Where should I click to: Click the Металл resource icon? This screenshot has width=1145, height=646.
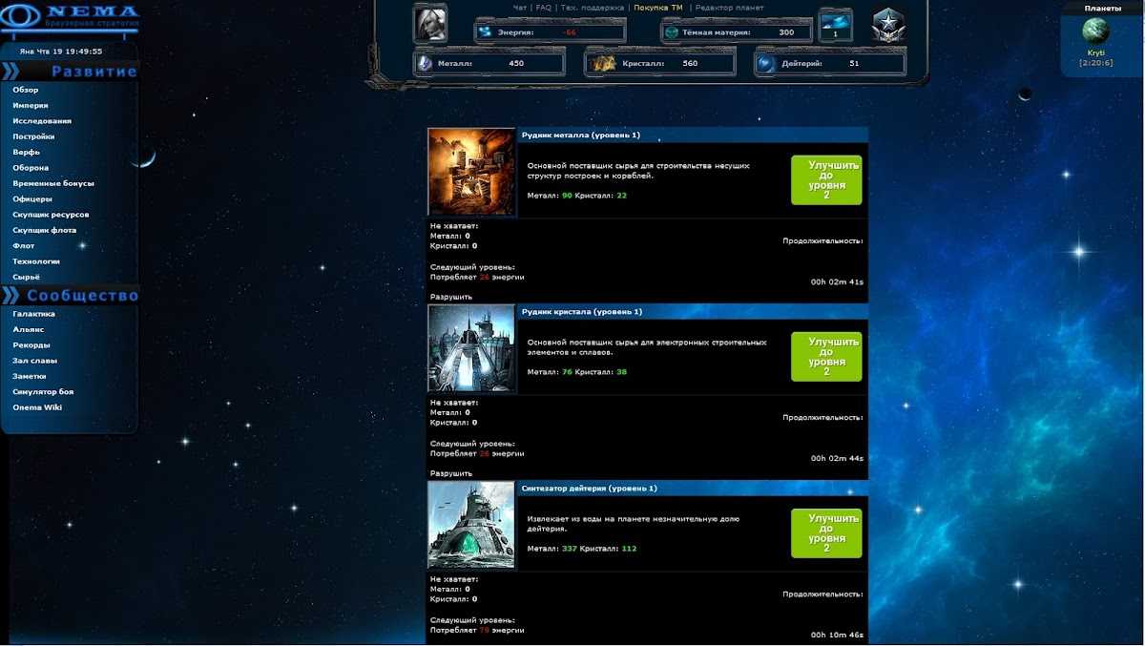tap(425, 64)
